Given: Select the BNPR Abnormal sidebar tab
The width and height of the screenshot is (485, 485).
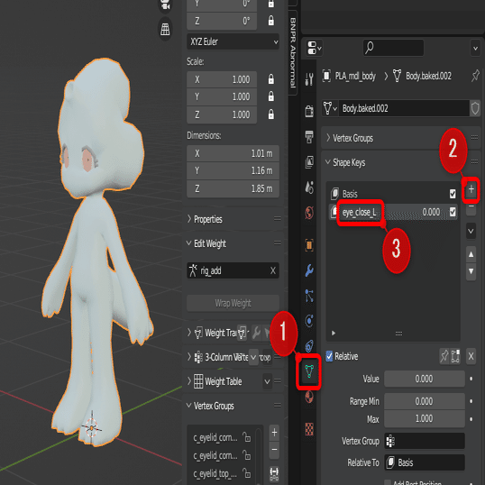Looking at the screenshot, I should pyautogui.click(x=293, y=52).
